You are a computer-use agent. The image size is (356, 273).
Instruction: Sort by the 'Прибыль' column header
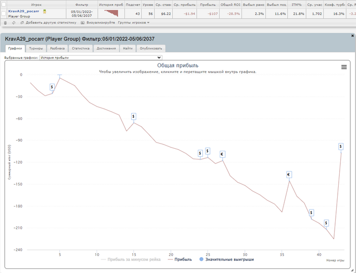point(208,5)
